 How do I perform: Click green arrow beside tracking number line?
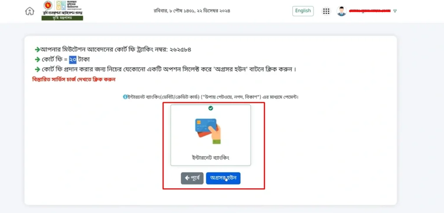click(x=37, y=49)
